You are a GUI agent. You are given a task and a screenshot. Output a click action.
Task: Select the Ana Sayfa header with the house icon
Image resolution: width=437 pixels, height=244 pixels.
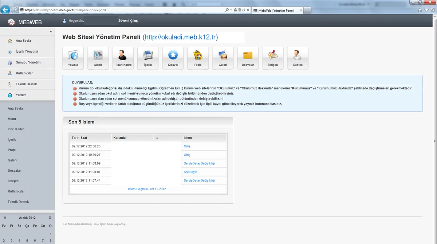(x=27, y=41)
